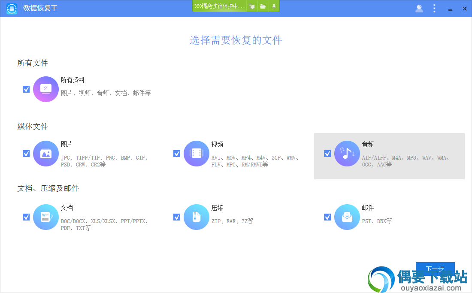Toggle the 音频 checkbox
Image resolution: width=472 pixels, height=293 pixels.
click(x=327, y=154)
